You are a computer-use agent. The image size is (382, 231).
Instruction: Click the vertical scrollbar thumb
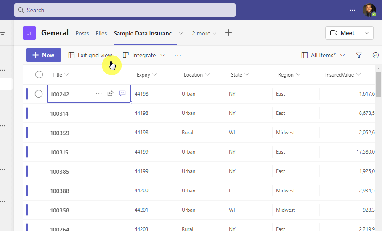pos(378,85)
